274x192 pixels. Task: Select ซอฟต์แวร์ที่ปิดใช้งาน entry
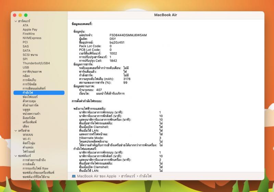click(36, 177)
